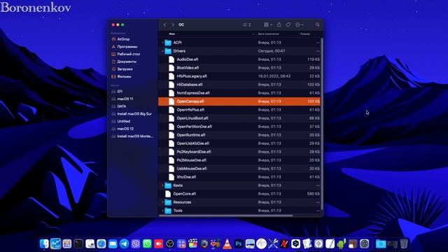Go back in Finder navigation
The image size is (448, 252).
click(165, 25)
